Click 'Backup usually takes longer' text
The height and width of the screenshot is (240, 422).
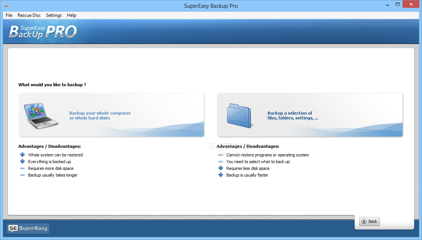pos(53,175)
